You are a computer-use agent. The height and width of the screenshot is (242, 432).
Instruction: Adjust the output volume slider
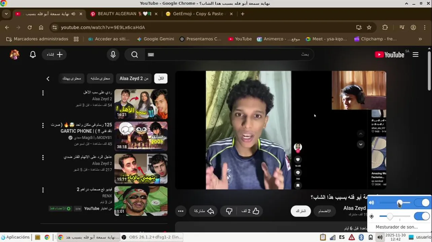[x=395, y=203]
